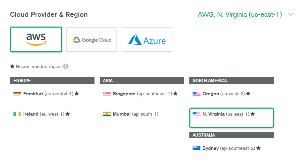Select Ireland (eu-west-1) region
This screenshot has width=302, height=168.
pos(44,114)
